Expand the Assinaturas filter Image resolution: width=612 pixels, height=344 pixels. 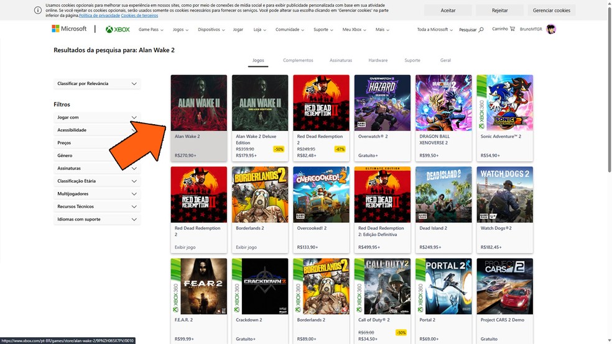tap(97, 168)
